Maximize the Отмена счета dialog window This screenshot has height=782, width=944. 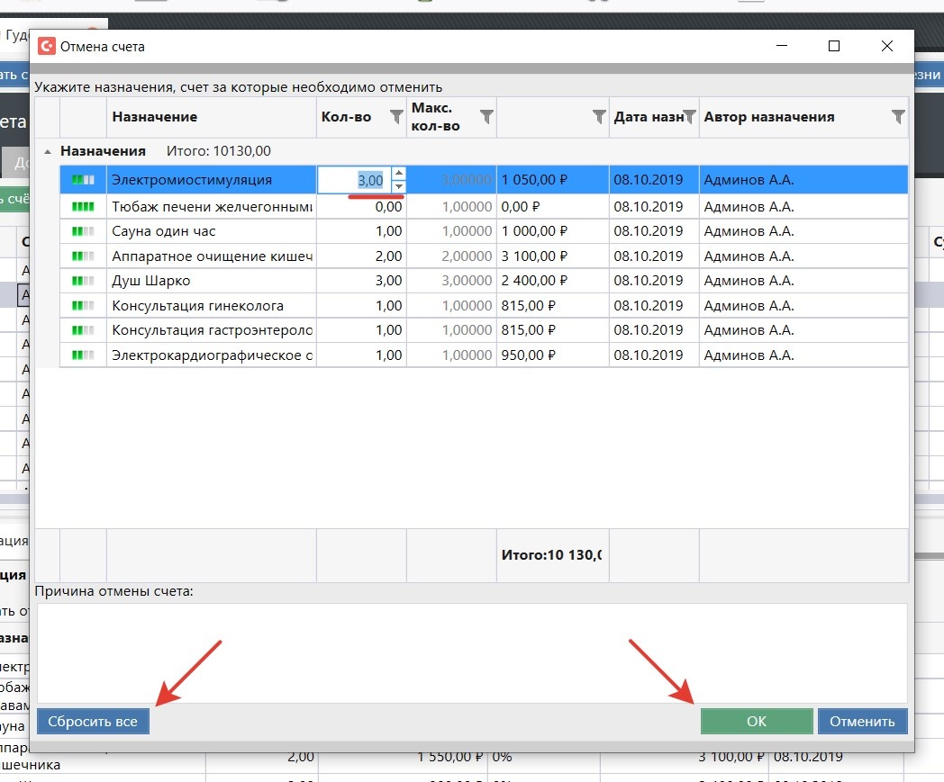834,47
